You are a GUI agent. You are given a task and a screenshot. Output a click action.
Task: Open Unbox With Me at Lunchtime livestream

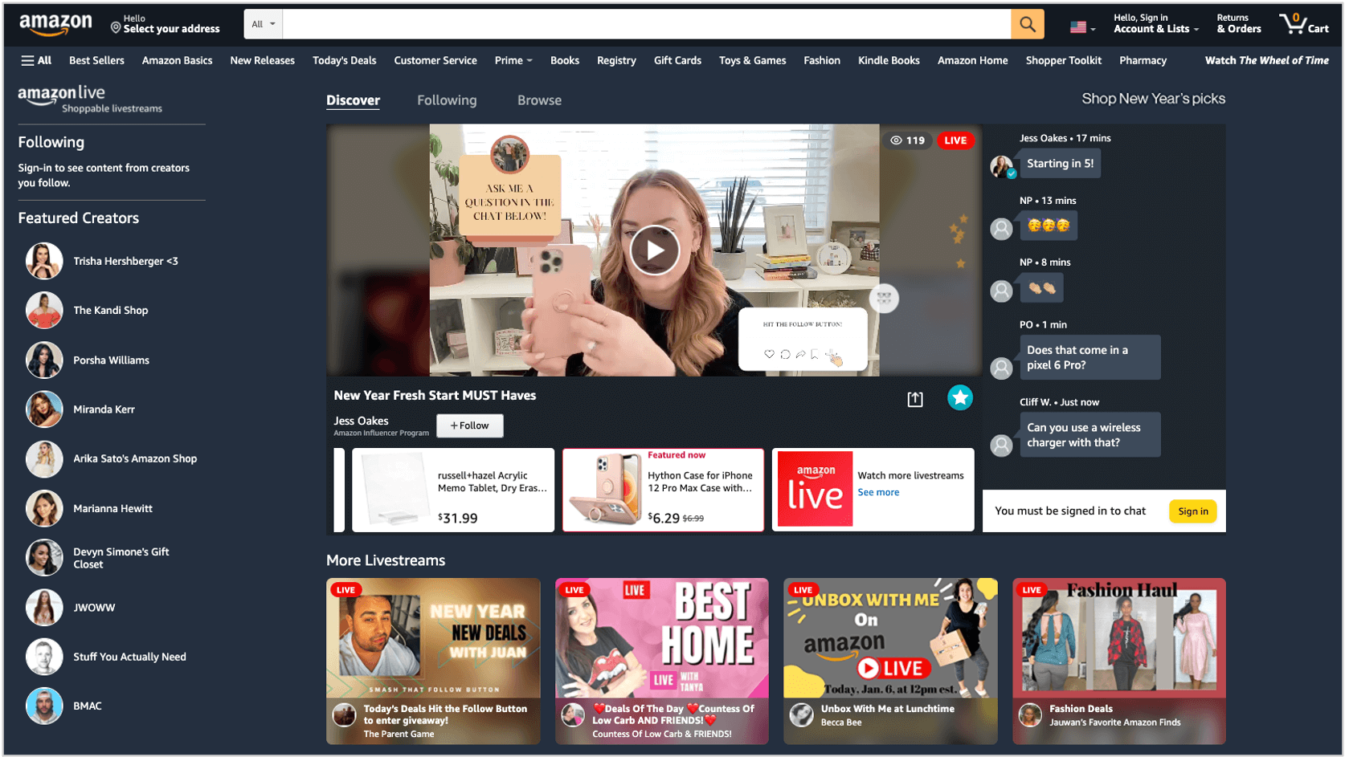click(890, 661)
